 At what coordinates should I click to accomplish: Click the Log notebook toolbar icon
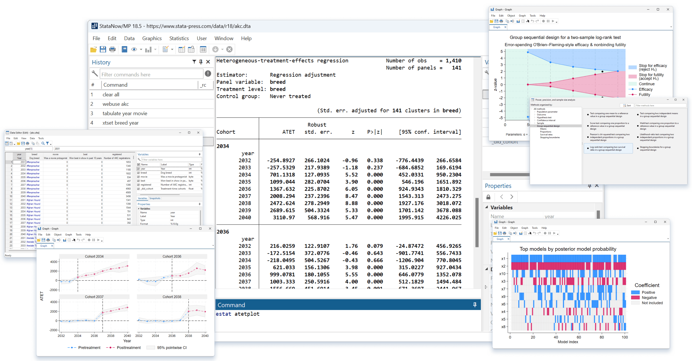124,49
